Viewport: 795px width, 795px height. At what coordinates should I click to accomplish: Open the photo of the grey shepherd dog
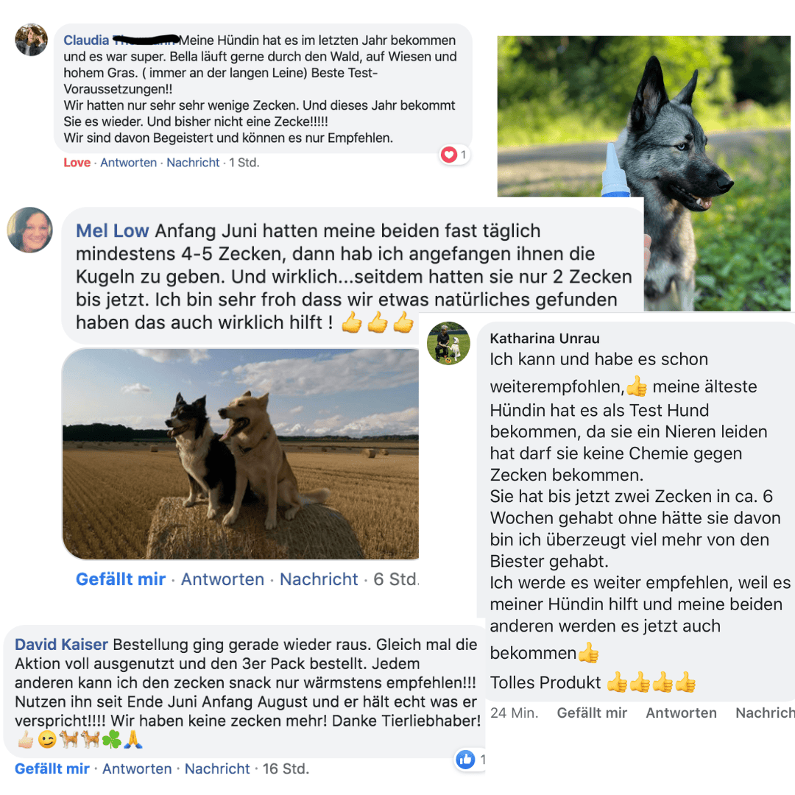(x=644, y=172)
